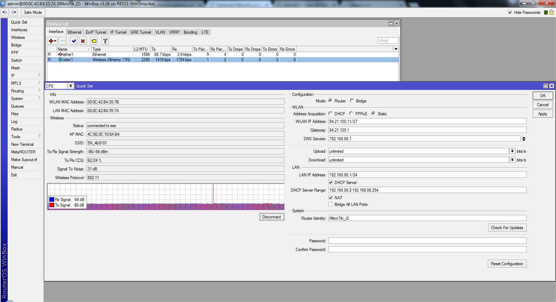Open the CPE mode dropdown

71,86
